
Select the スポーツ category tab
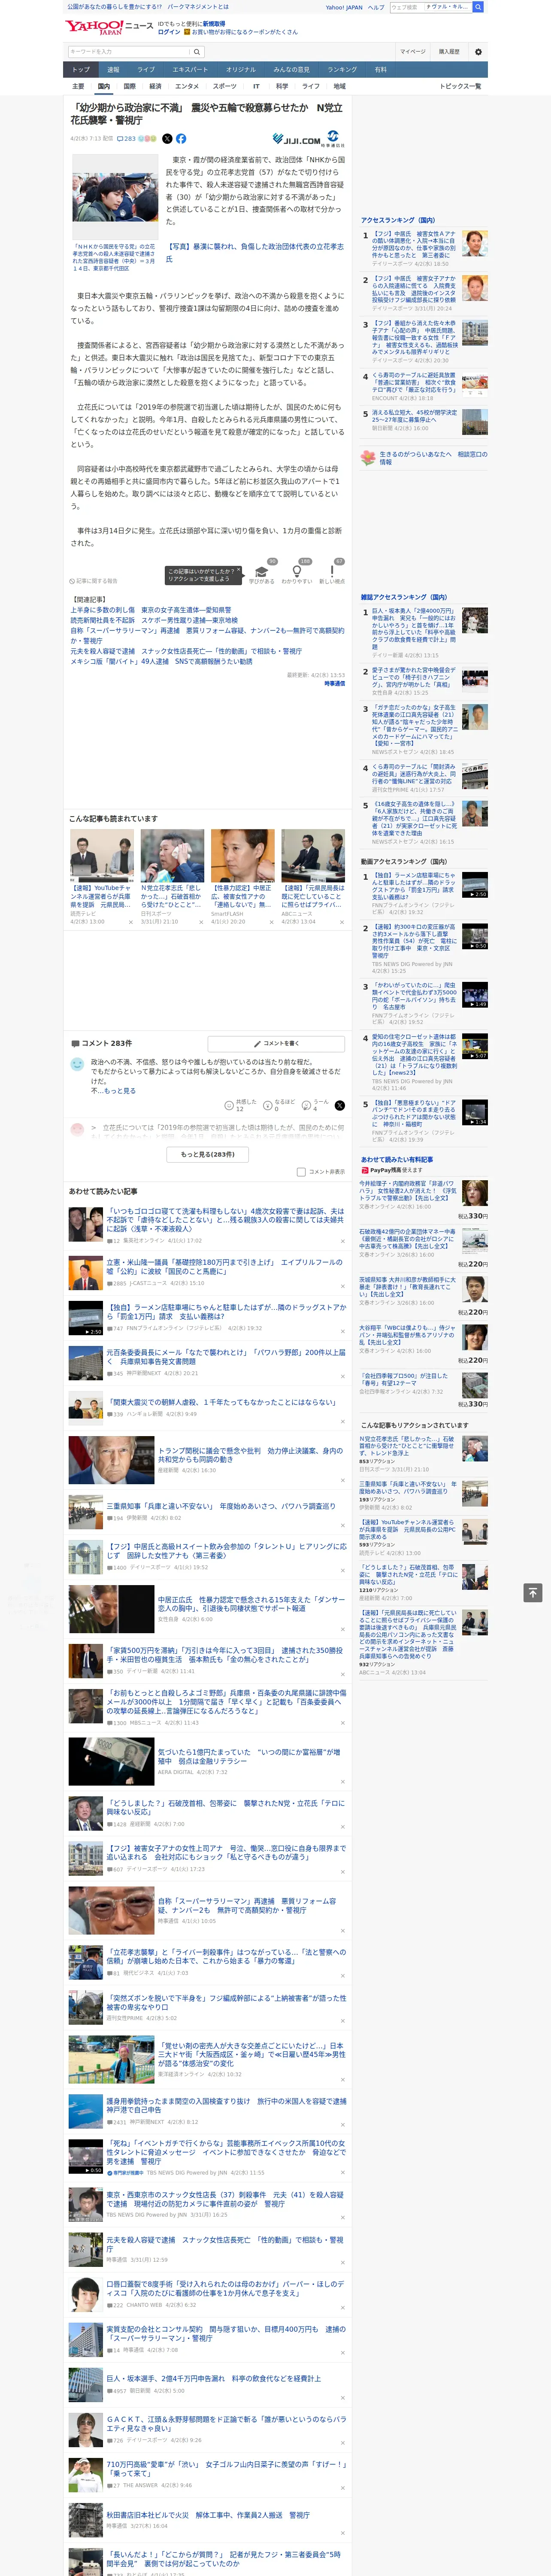[224, 87]
